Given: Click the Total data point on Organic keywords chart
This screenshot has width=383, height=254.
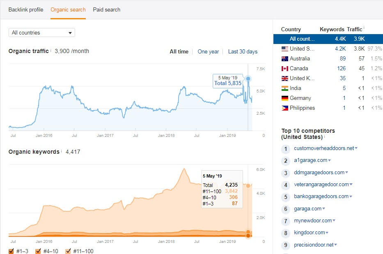Looking at the screenshot, I should pyautogui.click(x=248, y=186).
